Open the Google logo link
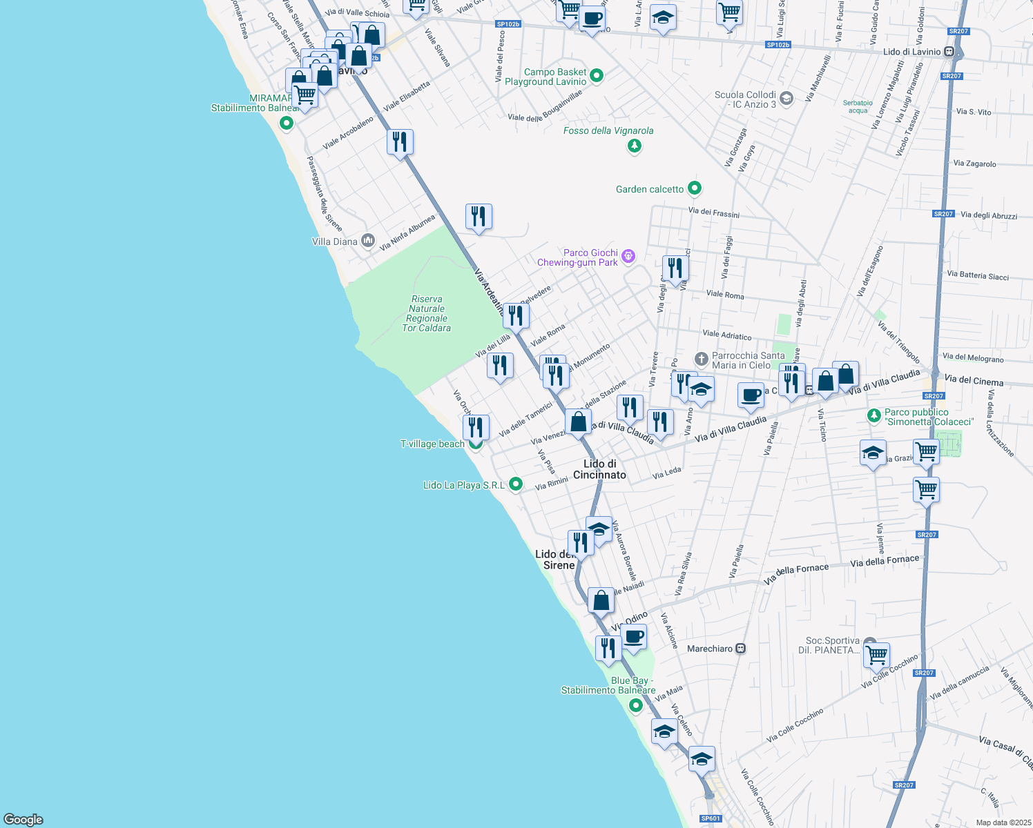Image resolution: width=1033 pixels, height=828 pixels. coord(23,819)
